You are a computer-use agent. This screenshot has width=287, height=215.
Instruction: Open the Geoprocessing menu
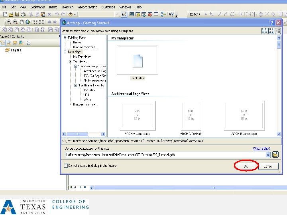(87, 7)
